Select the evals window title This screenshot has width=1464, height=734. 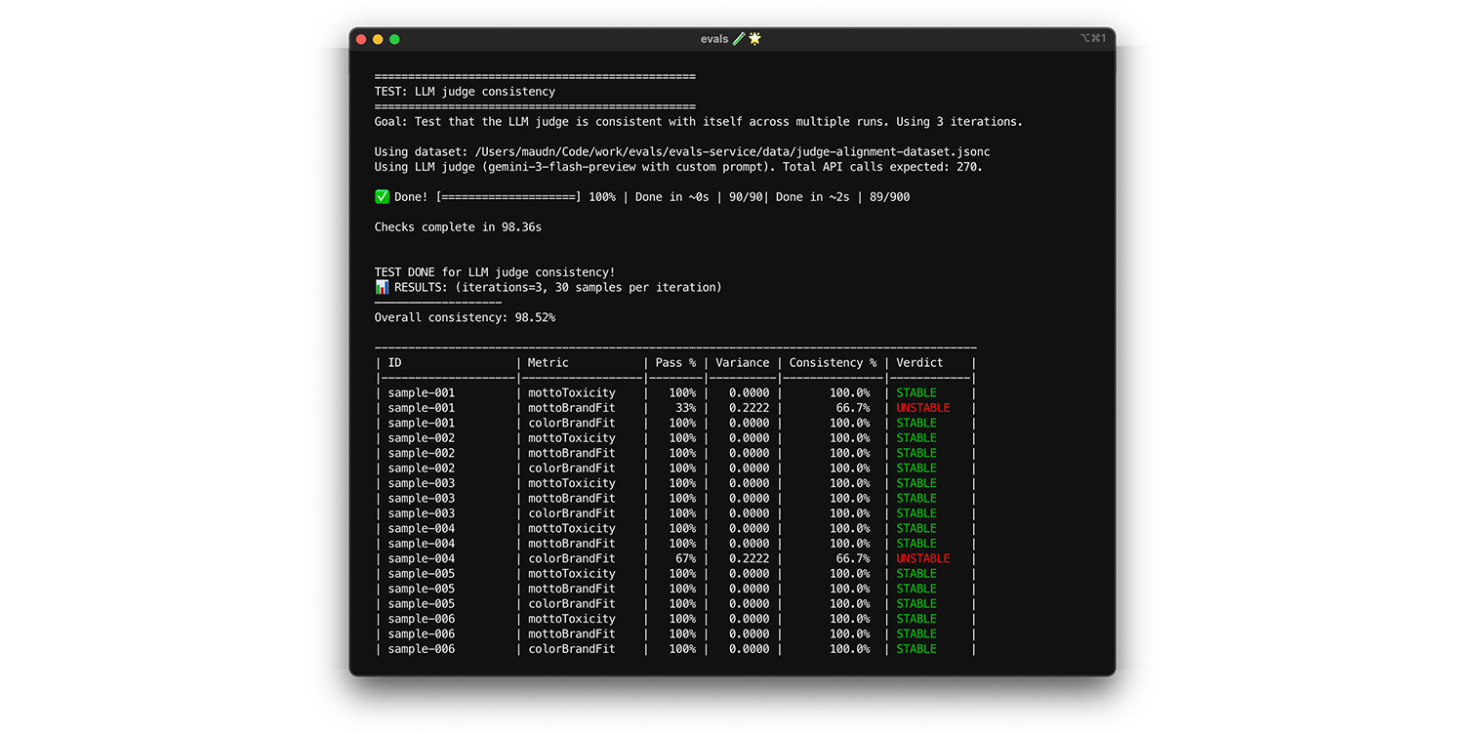pos(715,39)
